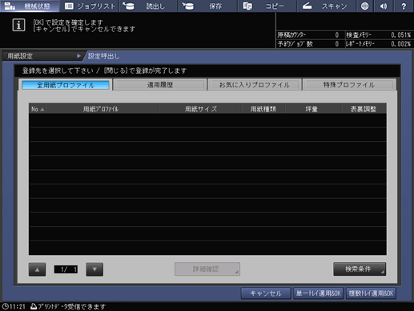
Task: Click the 単一トレイ適用&OK button
Action: [x=318, y=293]
